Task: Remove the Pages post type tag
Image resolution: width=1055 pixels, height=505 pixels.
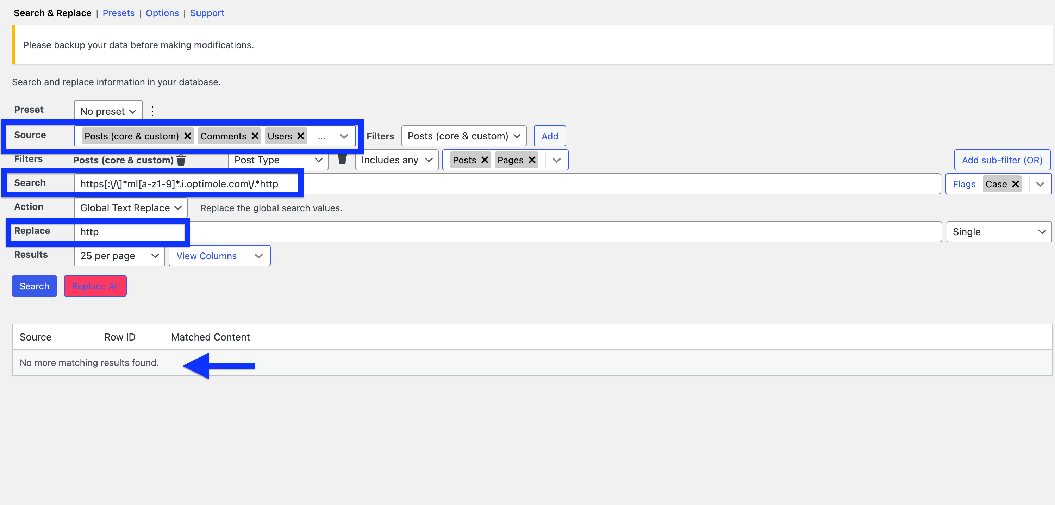Action: tap(532, 160)
